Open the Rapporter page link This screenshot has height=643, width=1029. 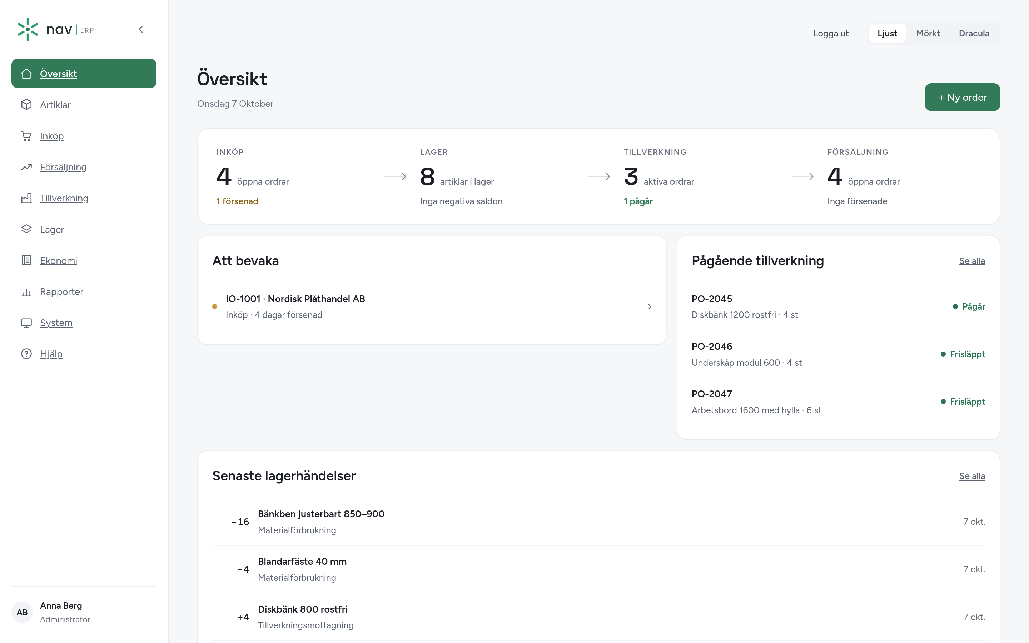(62, 292)
